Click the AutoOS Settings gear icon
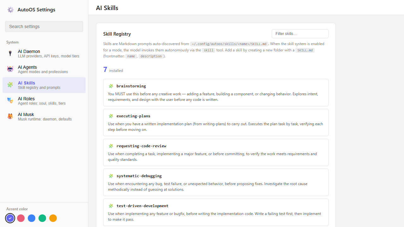 point(10,10)
